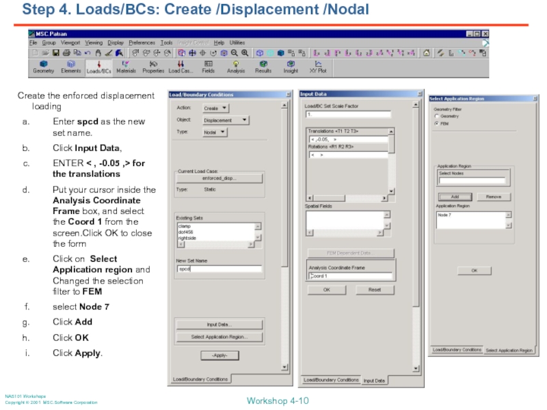Open the Results application icon
547x410 pixels.
click(263, 66)
